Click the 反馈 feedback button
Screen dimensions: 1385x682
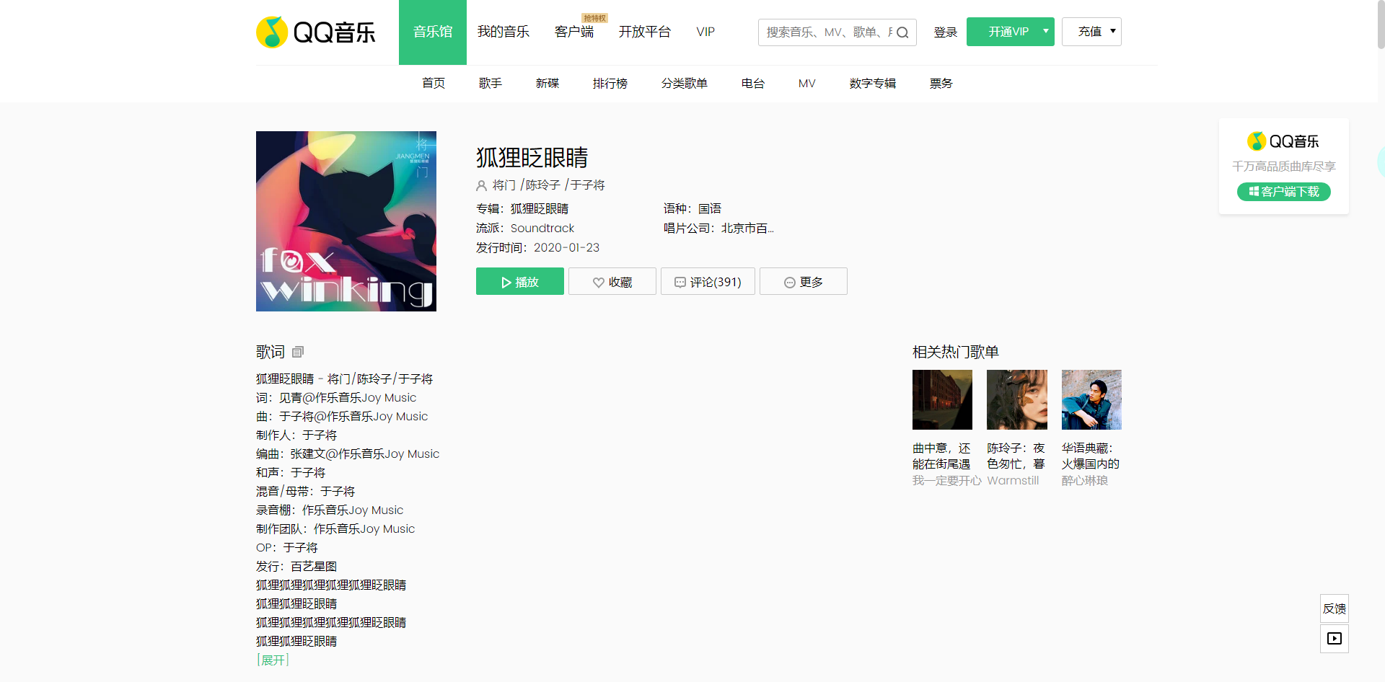pos(1334,608)
